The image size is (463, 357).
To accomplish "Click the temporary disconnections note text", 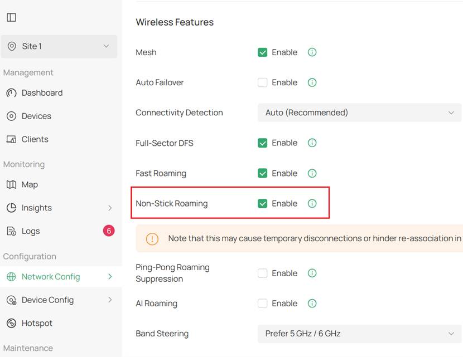I will [315, 238].
